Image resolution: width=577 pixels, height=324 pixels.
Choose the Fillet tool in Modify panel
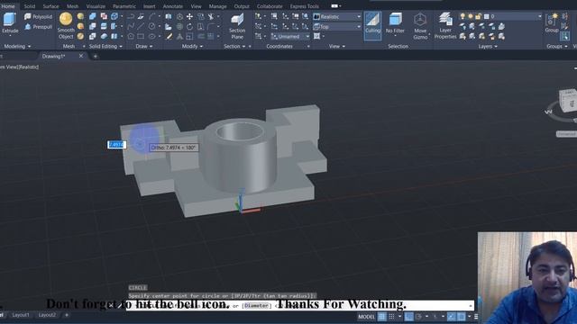(211, 26)
